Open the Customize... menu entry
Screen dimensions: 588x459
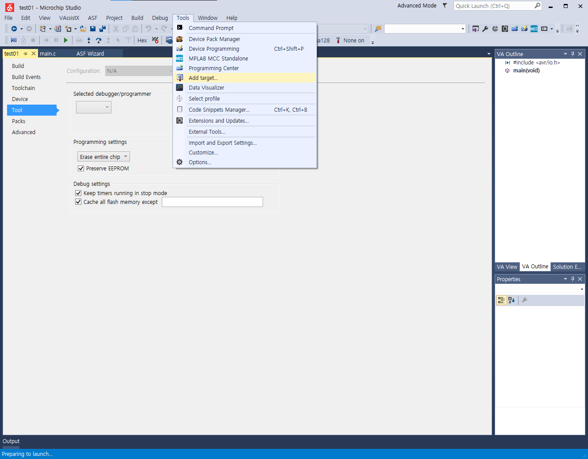click(x=245, y=152)
